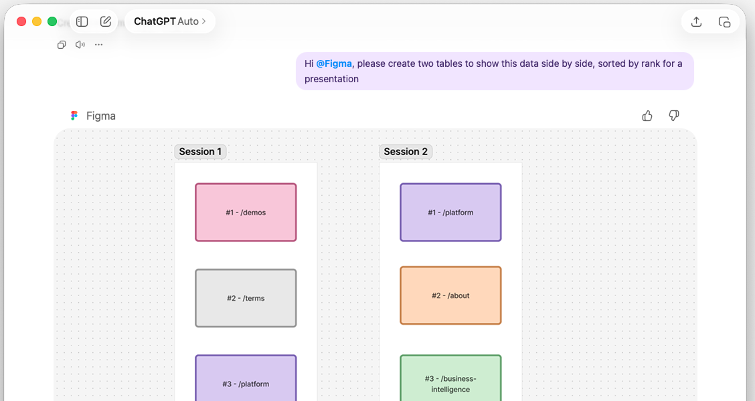Give a thumbs down to the Figma response
The image size is (755, 401).
coord(673,116)
